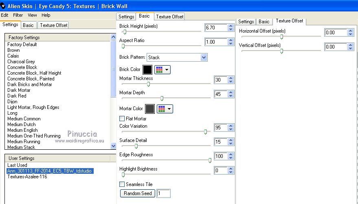Select the Factory Default preset

pos(22,44)
